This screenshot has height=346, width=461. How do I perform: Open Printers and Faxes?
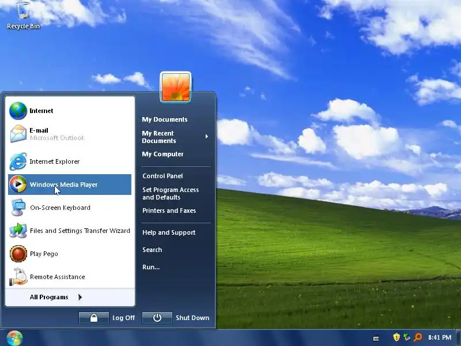[x=169, y=210]
